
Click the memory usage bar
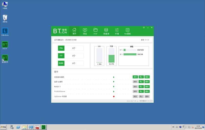[x=111, y=55]
